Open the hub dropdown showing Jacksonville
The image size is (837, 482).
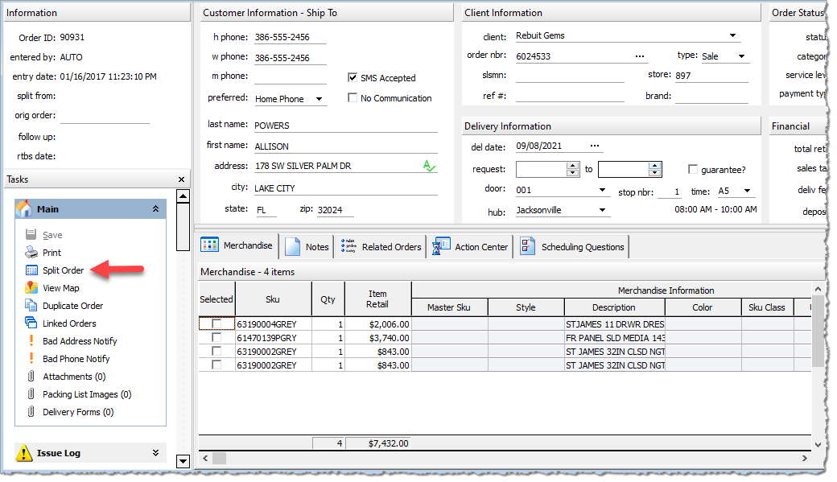pyautogui.click(x=602, y=210)
